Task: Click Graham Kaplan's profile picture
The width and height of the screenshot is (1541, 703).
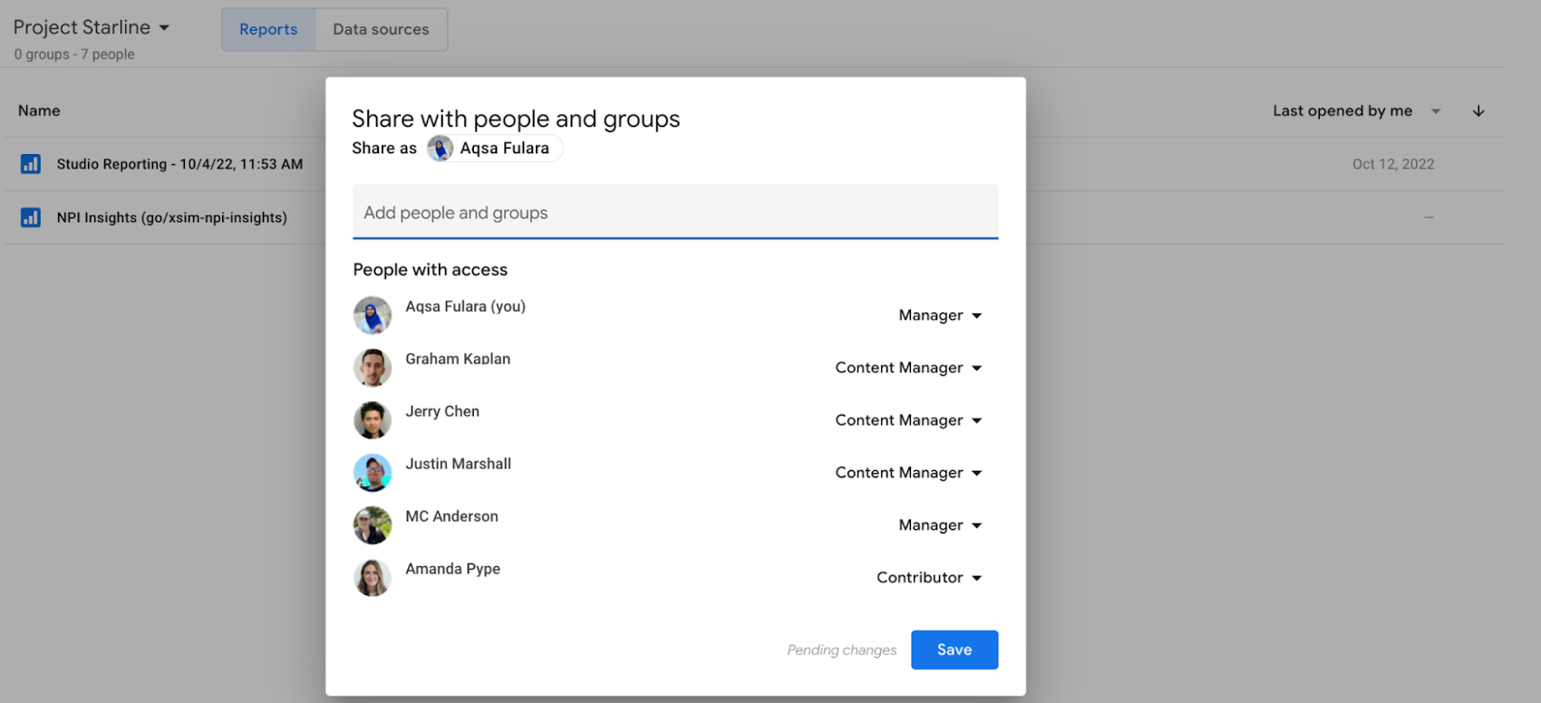Action: [x=372, y=368]
